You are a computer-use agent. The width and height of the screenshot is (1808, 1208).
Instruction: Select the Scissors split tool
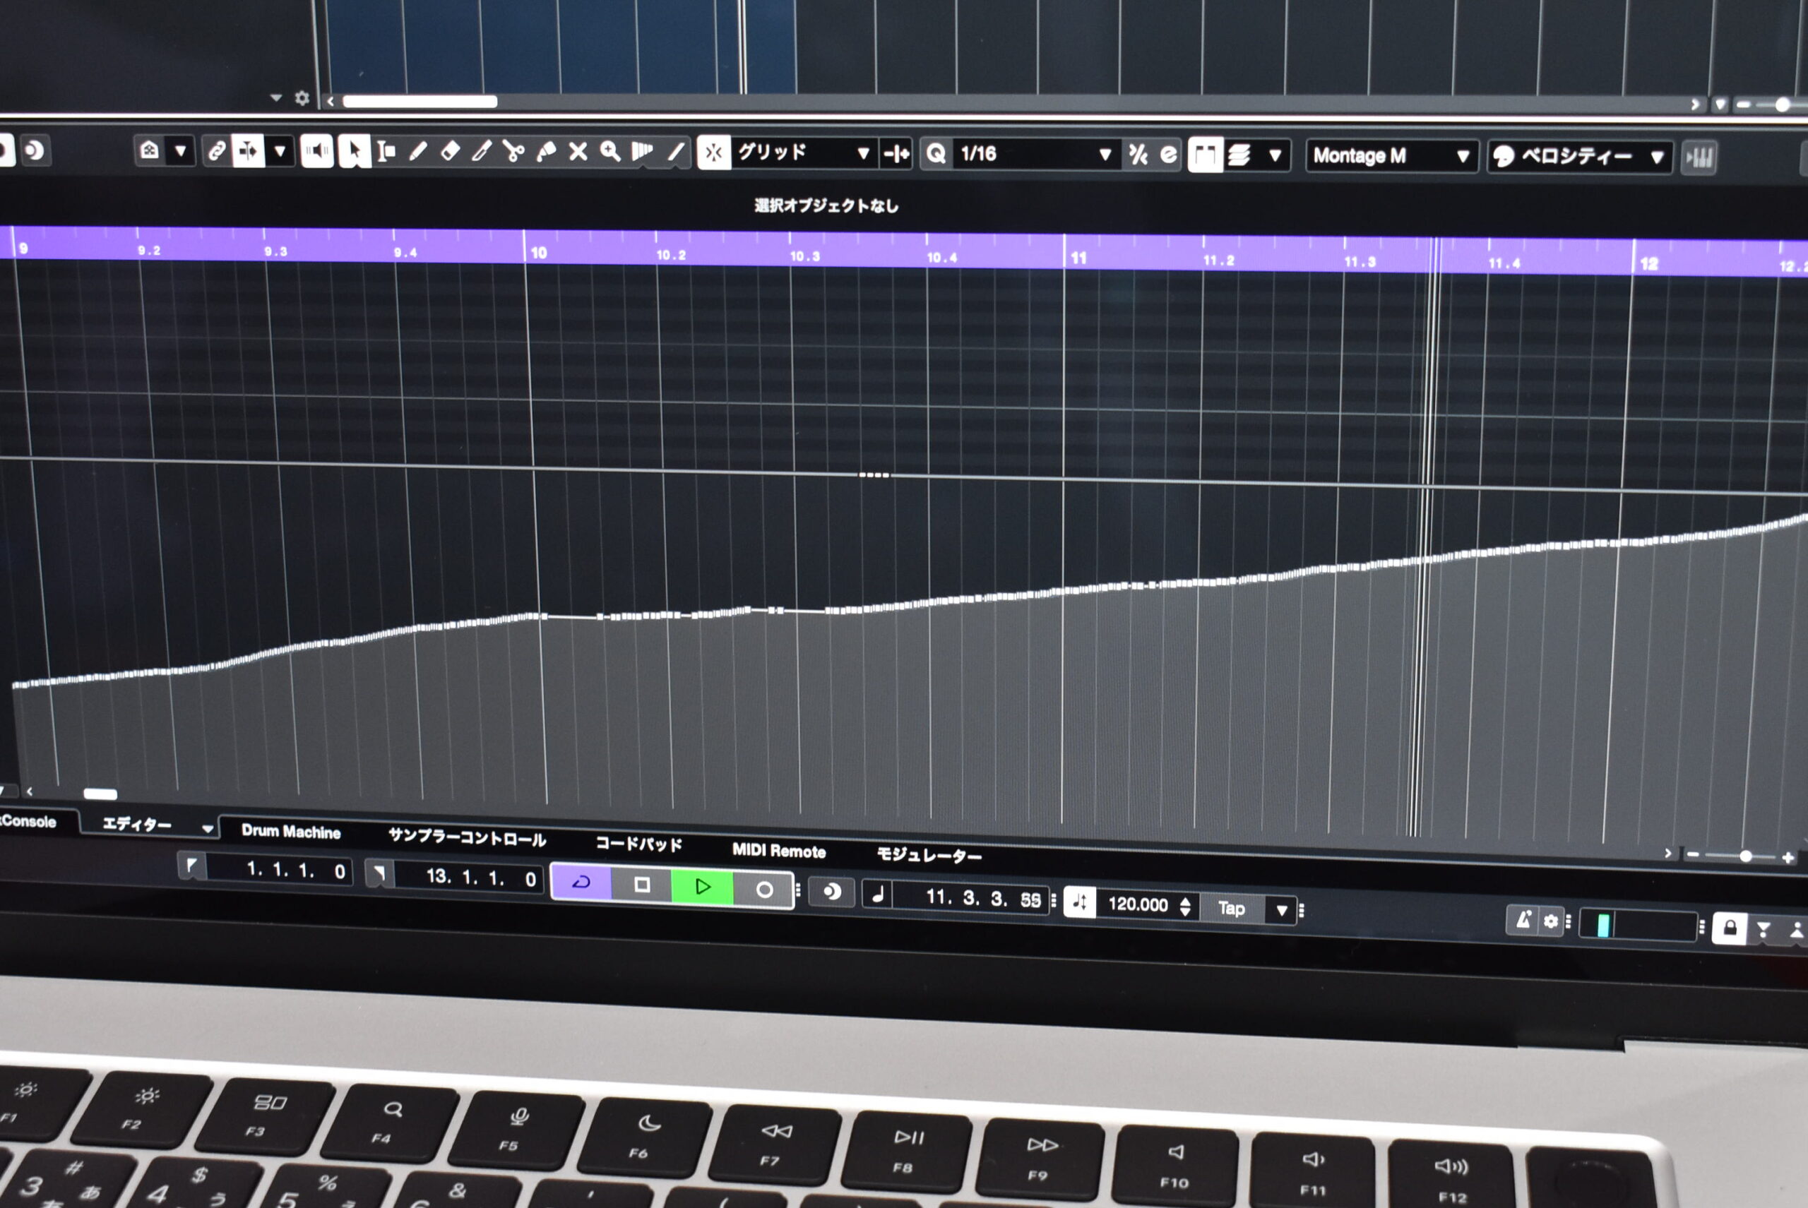513,152
